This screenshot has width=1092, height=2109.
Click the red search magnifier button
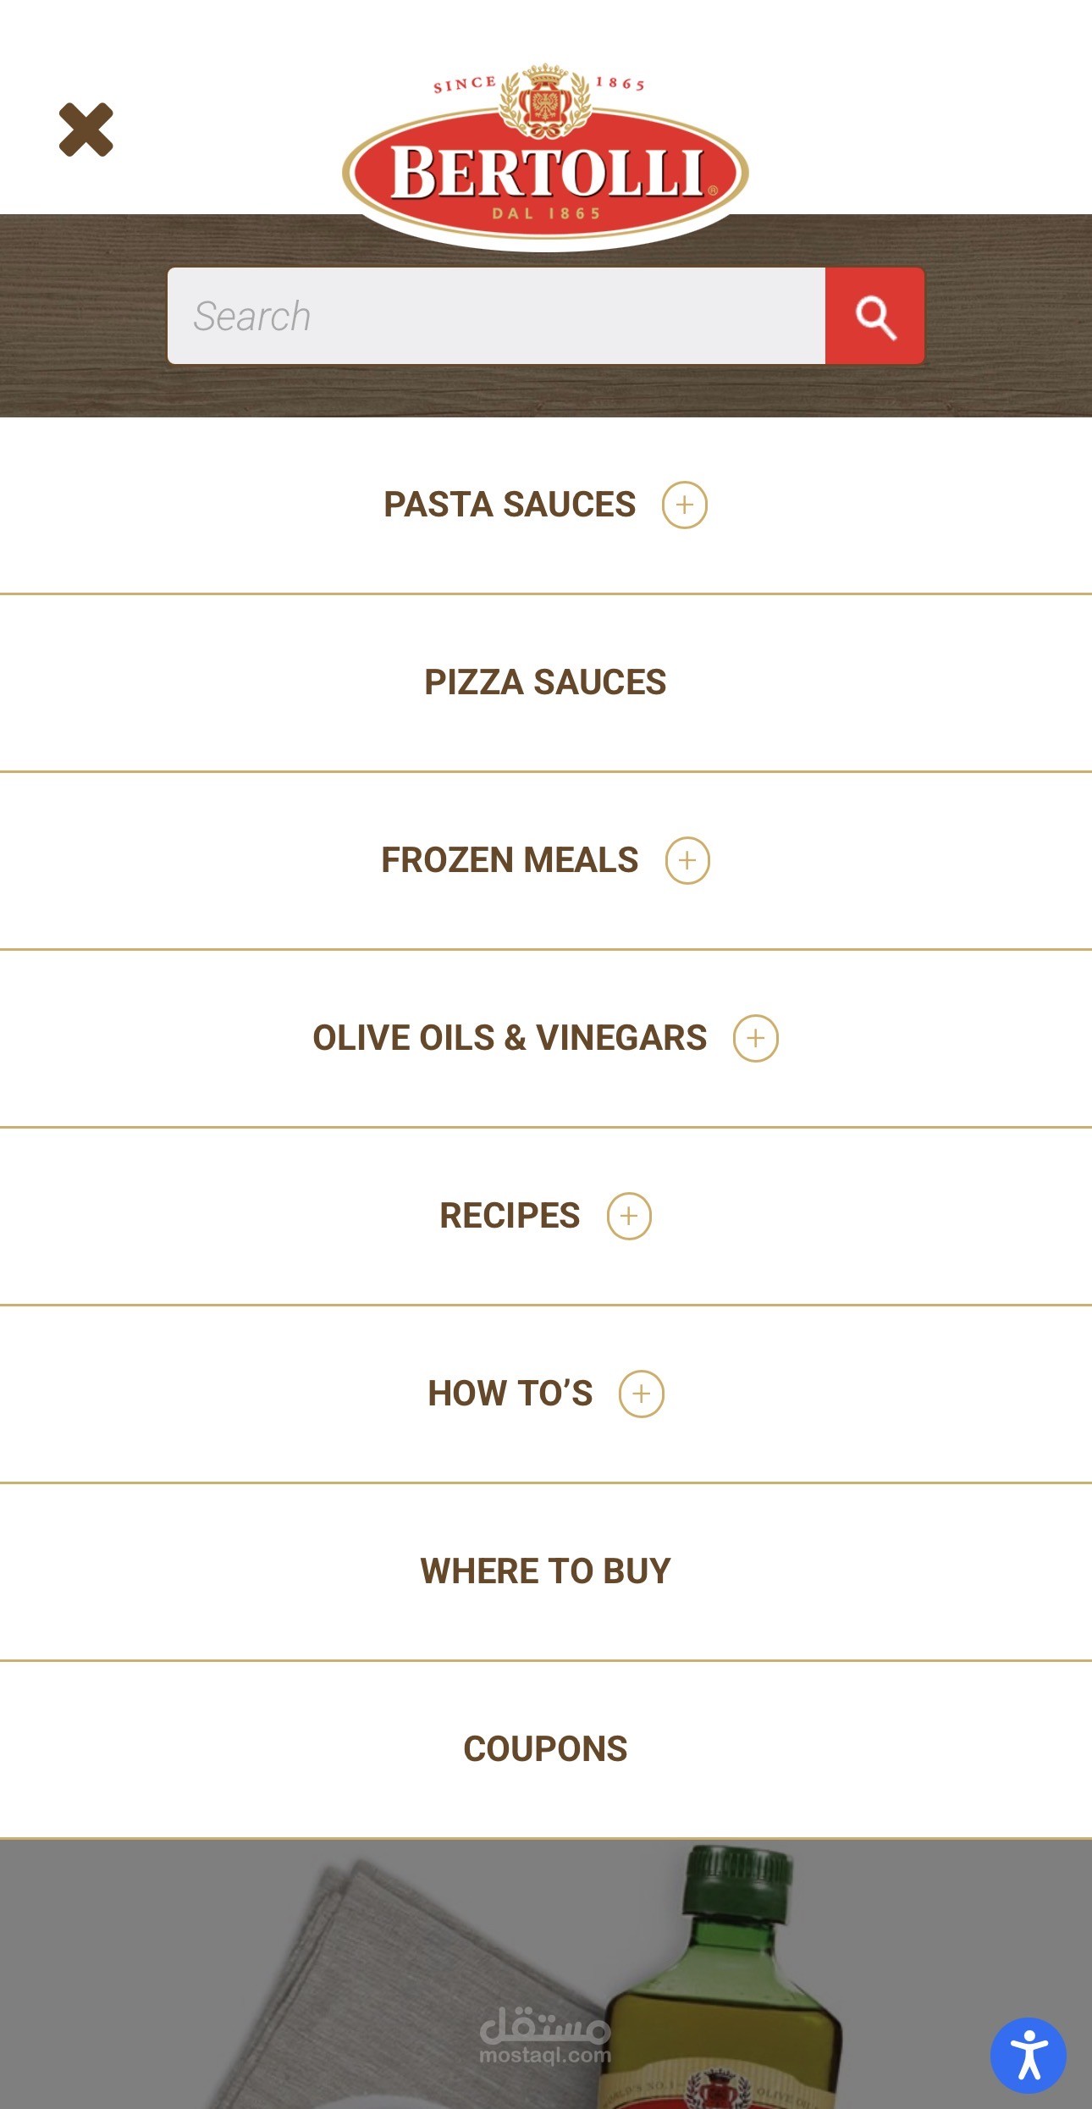[x=874, y=317]
